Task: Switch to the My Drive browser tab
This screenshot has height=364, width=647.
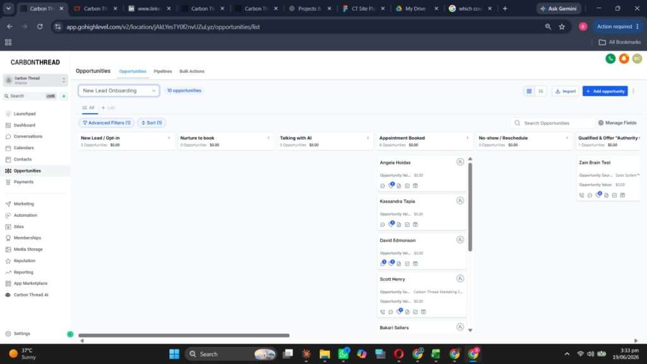Action: (416, 8)
